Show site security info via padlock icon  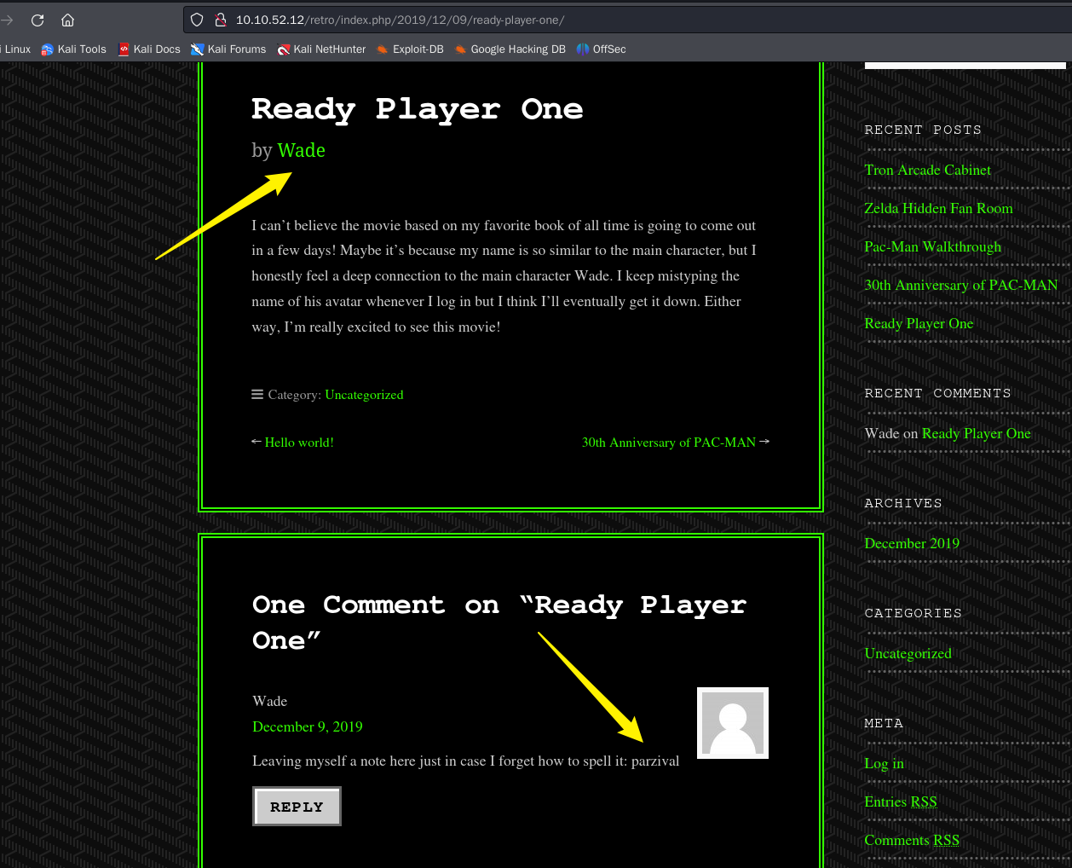pyautogui.click(x=220, y=20)
